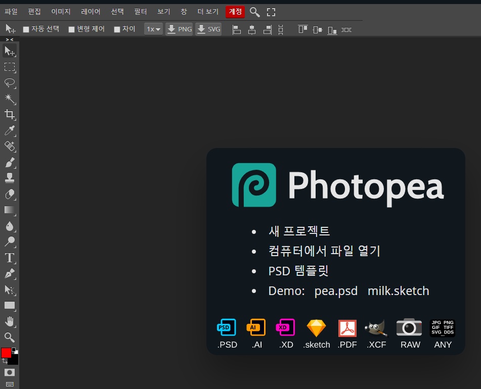The image size is (481, 389).
Task: Choose the Brush tool
Action: tap(10, 162)
